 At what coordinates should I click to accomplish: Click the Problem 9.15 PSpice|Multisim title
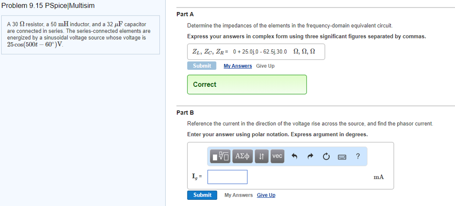[48, 6]
